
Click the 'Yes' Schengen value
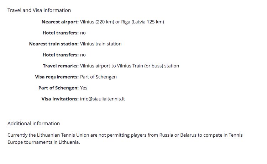click(x=84, y=88)
